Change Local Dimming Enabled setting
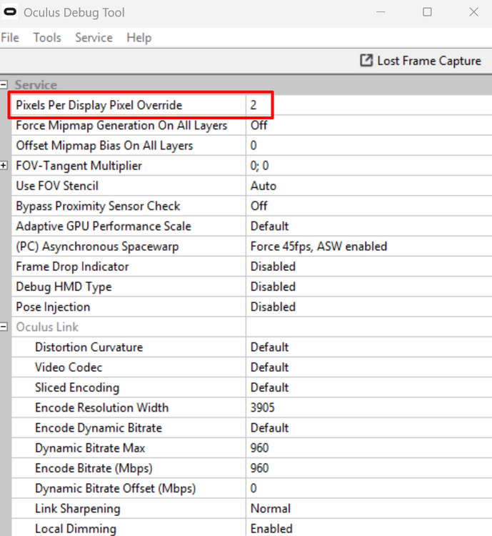 (369, 528)
